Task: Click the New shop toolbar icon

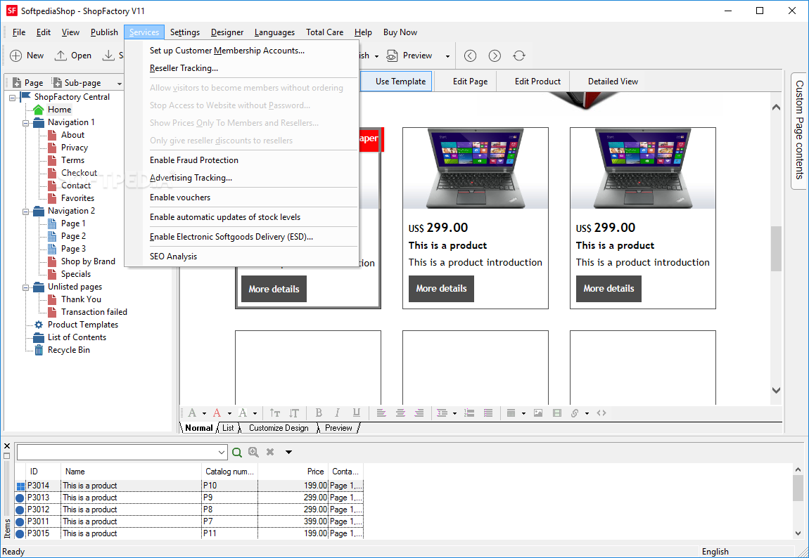Action: [16, 56]
